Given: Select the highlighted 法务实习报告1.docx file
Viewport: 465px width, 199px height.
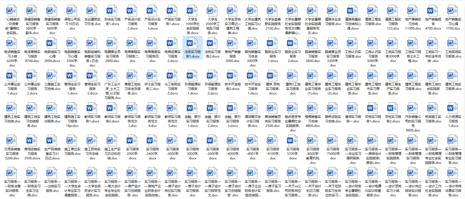Looking at the screenshot, I should coord(192,43).
